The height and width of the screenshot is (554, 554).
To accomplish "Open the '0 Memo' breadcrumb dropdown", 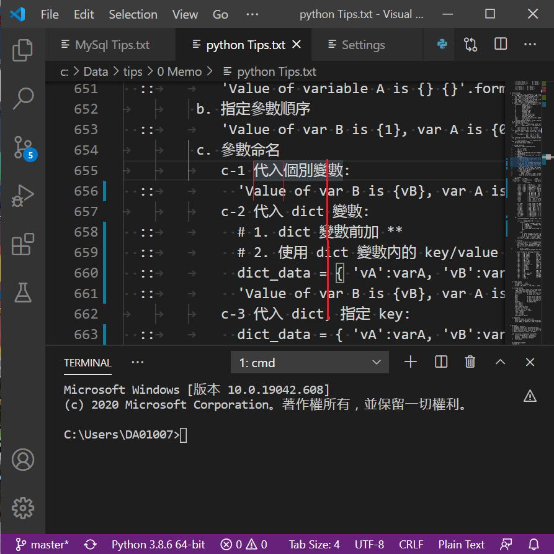I will click(180, 71).
